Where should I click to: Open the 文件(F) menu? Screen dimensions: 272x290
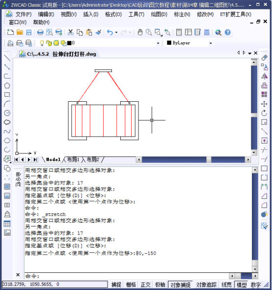(24, 14)
